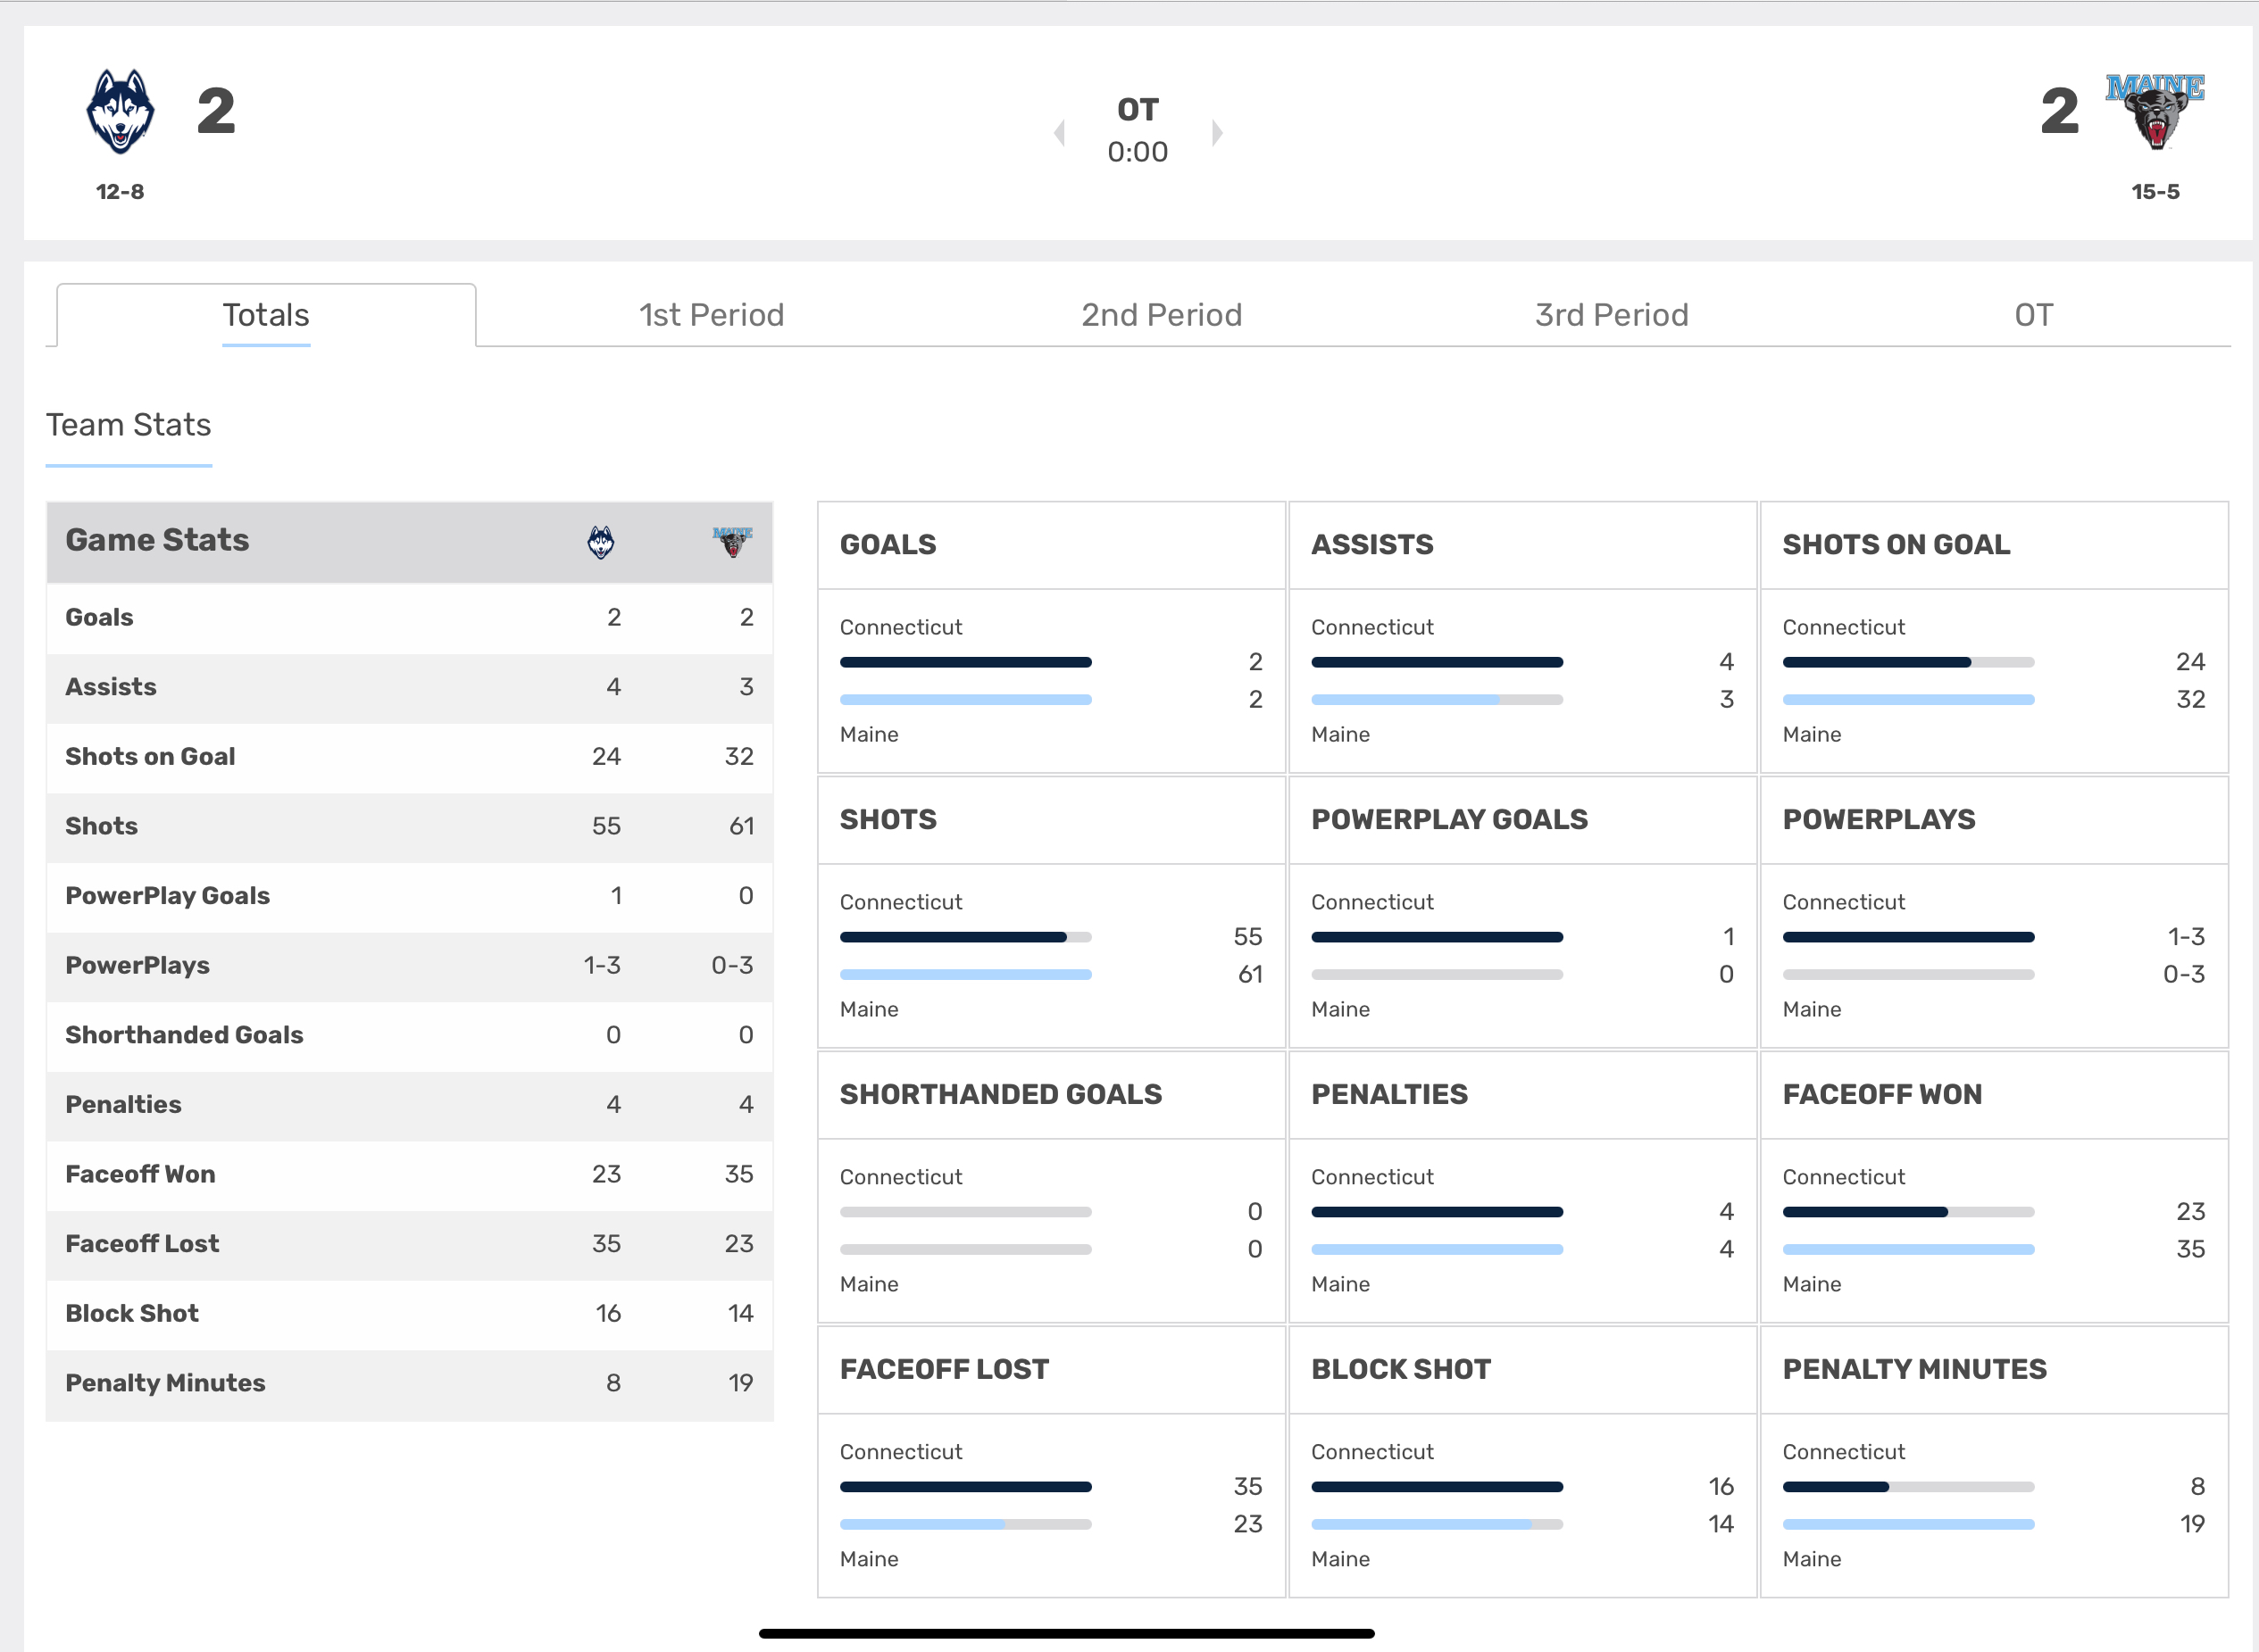Viewport: 2259px width, 1652px height.
Task: Click Maine's score of 2 in scoreboard
Action: [2059, 111]
